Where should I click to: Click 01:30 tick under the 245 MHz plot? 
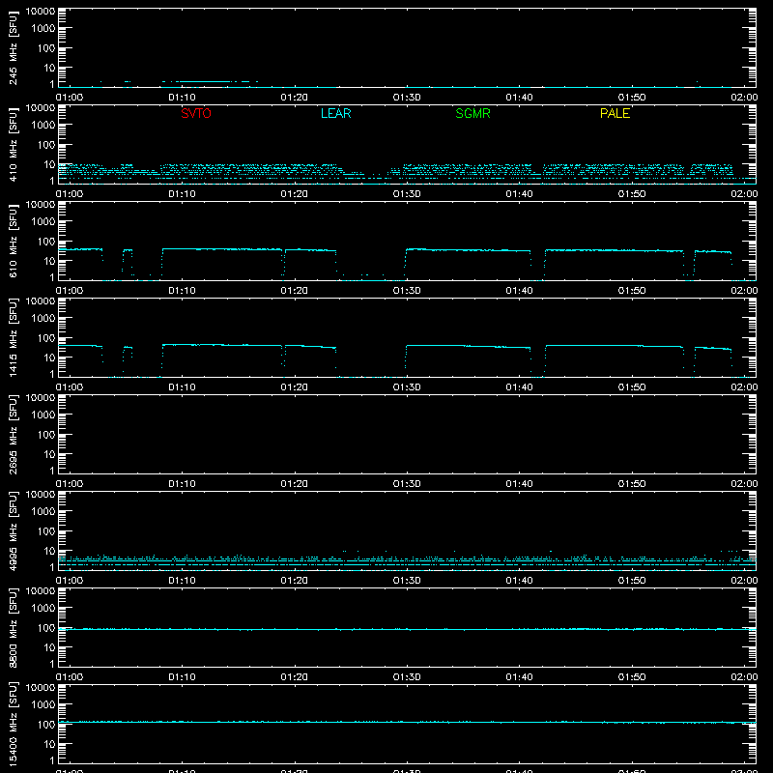click(407, 98)
